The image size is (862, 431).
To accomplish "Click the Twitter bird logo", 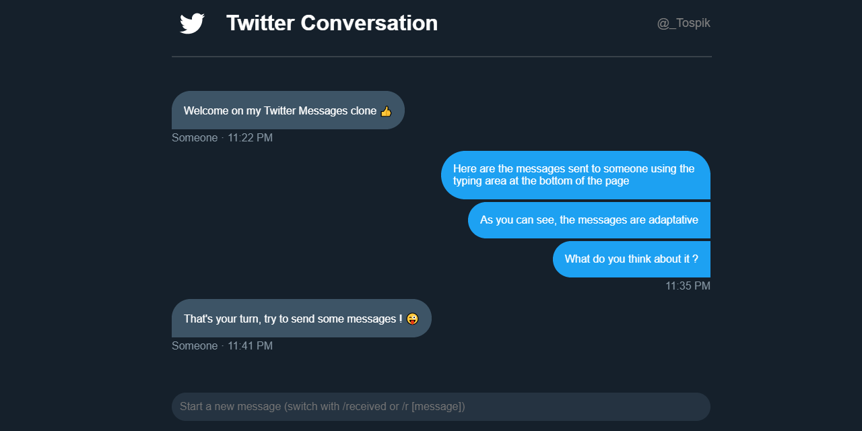I will [192, 24].
